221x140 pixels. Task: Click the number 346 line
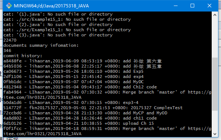[7, 51]
